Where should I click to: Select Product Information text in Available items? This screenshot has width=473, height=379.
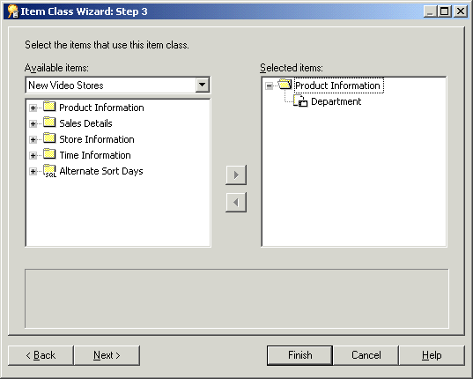pos(101,108)
